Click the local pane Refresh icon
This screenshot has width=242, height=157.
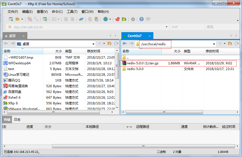[116, 44]
